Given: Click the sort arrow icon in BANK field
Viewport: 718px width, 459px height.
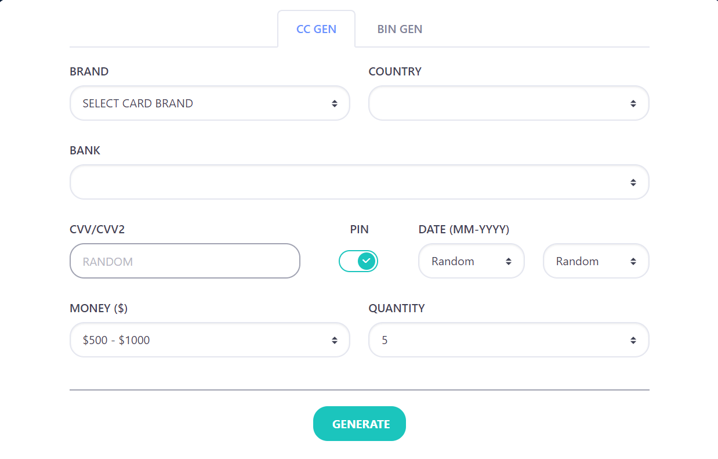Looking at the screenshot, I should (x=633, y=182).
